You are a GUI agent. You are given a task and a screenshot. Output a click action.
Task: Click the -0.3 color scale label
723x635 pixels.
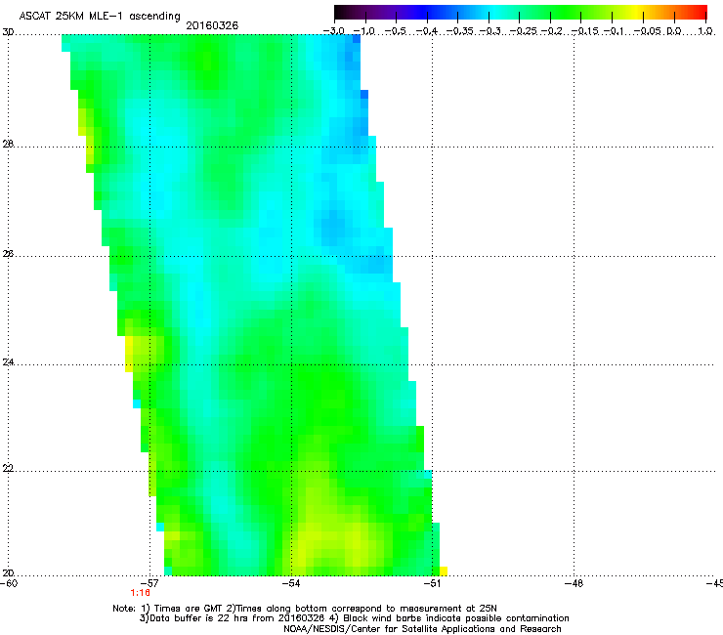coord(490,31)
